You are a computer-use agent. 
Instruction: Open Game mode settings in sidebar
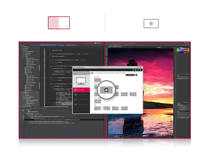(x=81, y=105)
